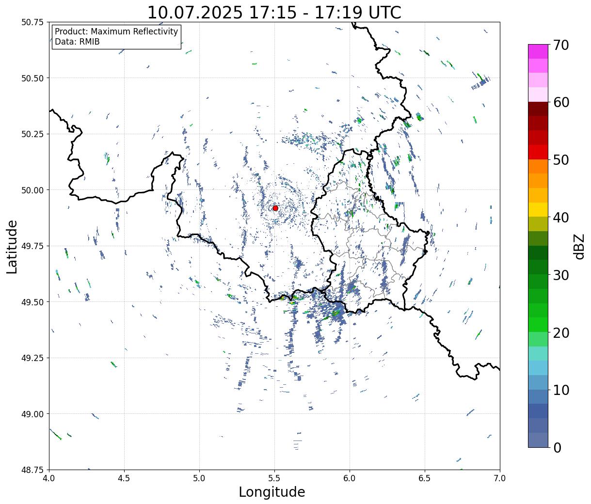Click the 50.25 latitude tick label
Screen dimensions: 591x504
(32, 134)
